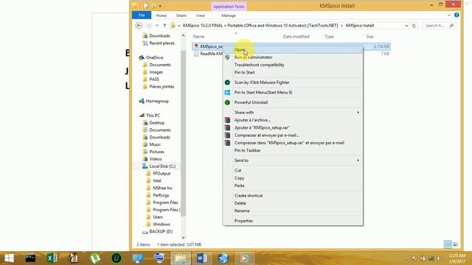Click Rename in context menu

tap(293, 211)
